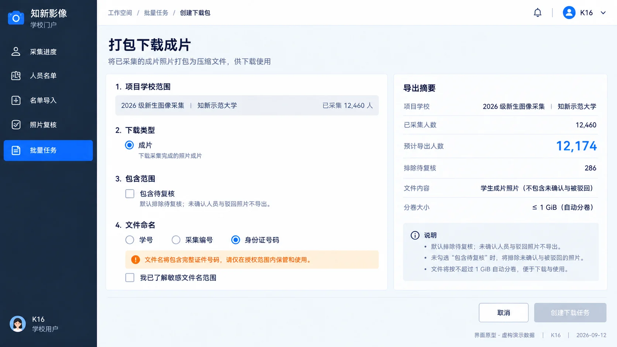Click the 创建下载包 breadcrumb text

point(195,13)
